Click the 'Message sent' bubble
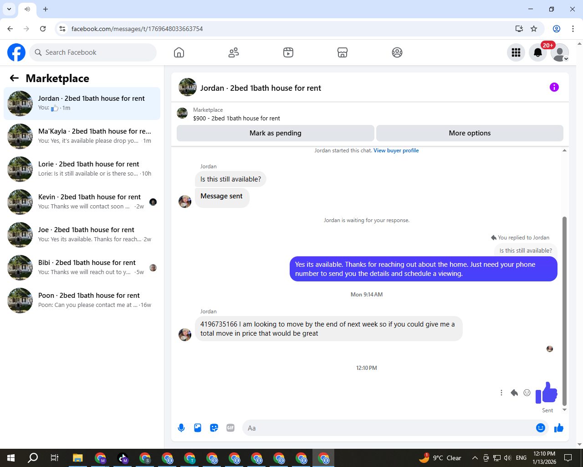 [x=222, y=197]
